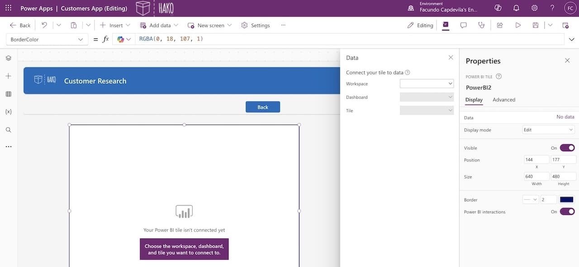Expand the BorderColor property selector
This screenshot has height=267, width=579.
point(81,39)
